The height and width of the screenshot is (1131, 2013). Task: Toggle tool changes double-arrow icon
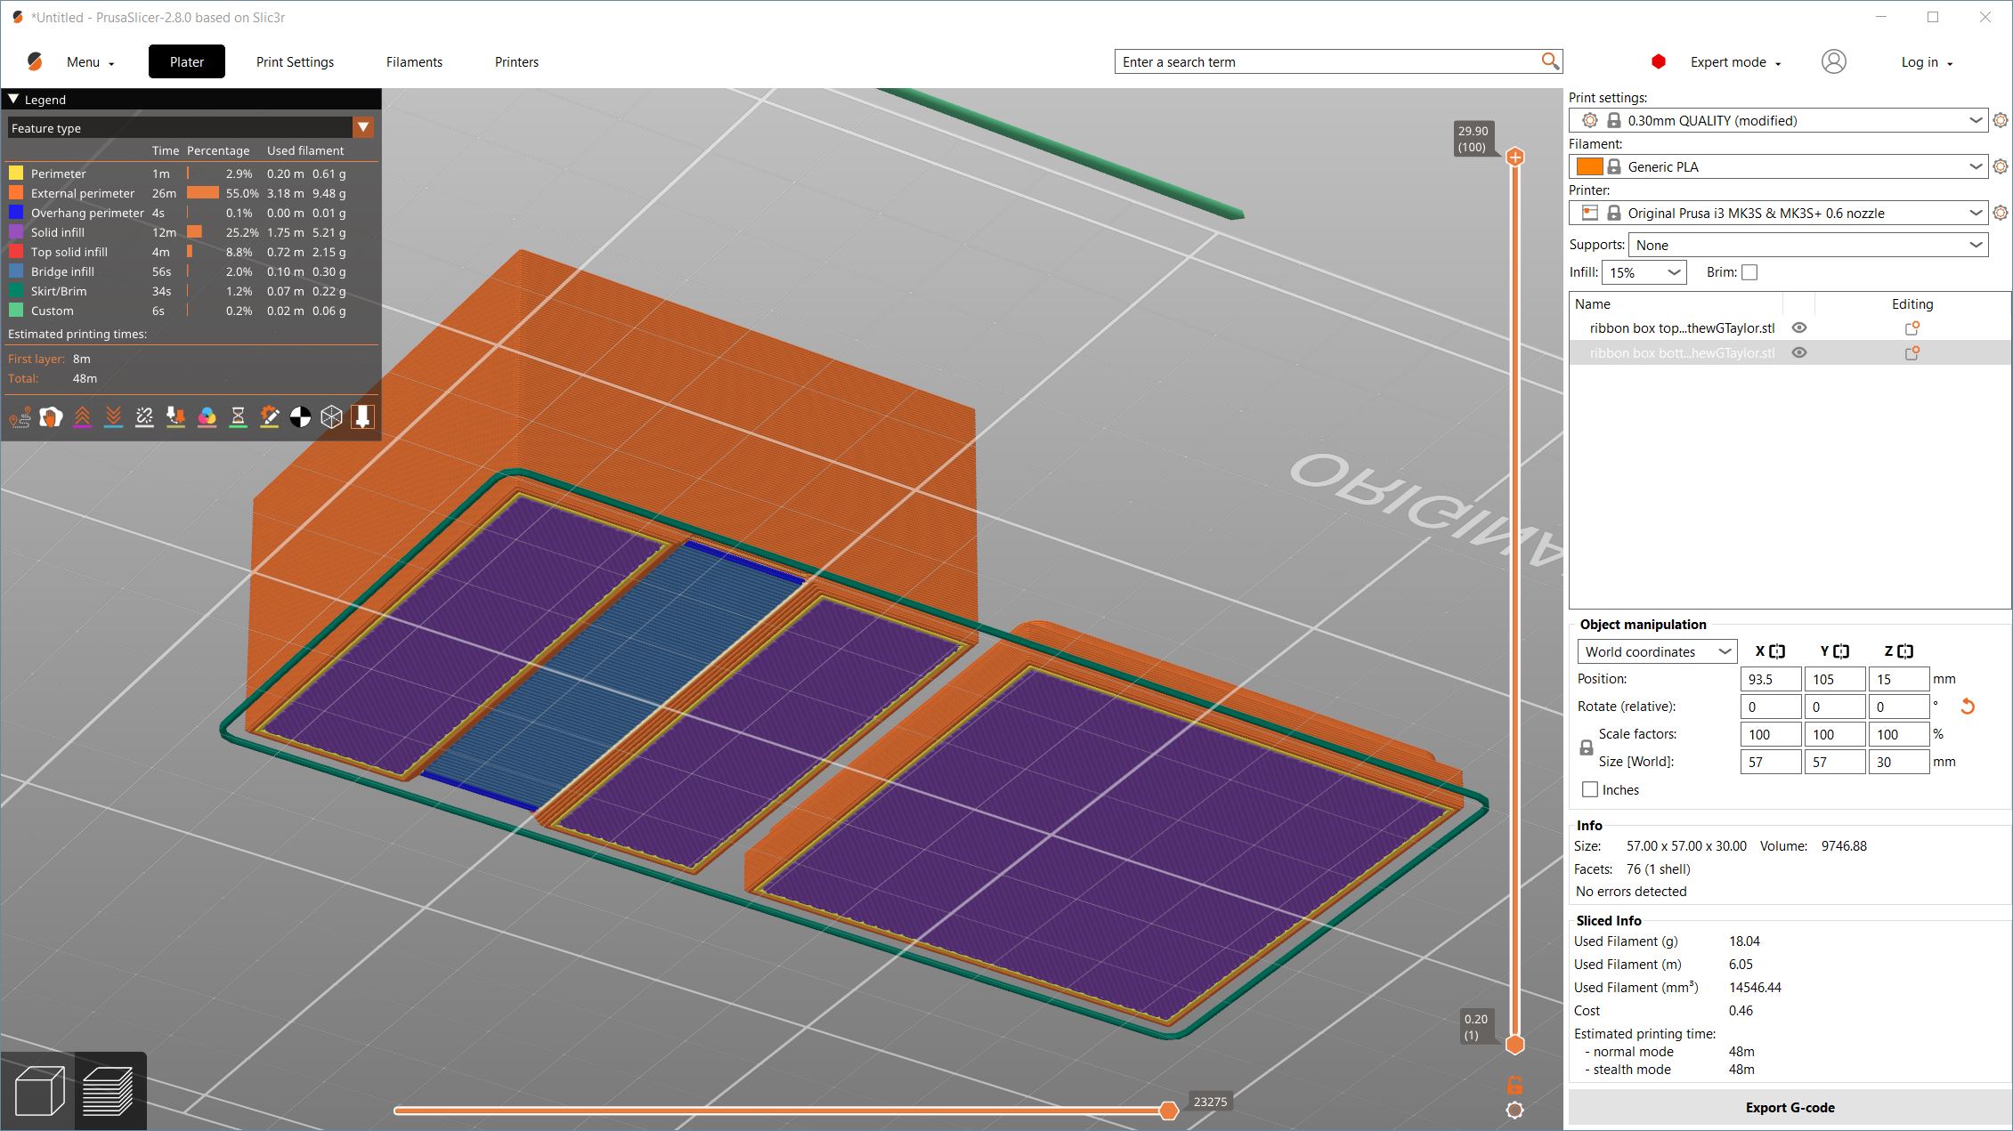[x=175, y=416]
